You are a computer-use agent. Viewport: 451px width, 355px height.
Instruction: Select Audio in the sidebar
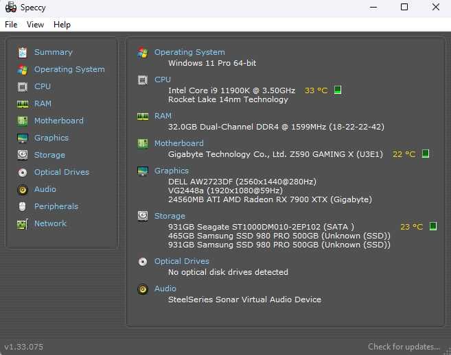(x=45, y=189)
